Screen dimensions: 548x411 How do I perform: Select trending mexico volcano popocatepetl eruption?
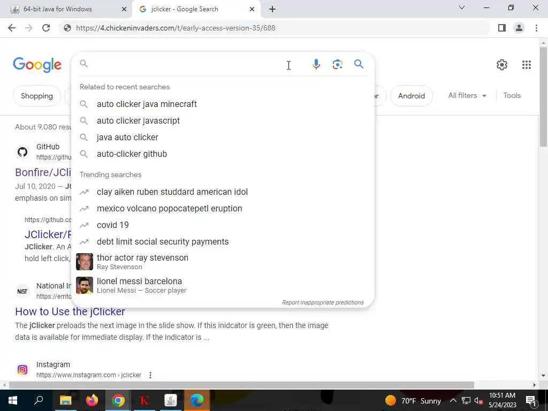223,208
